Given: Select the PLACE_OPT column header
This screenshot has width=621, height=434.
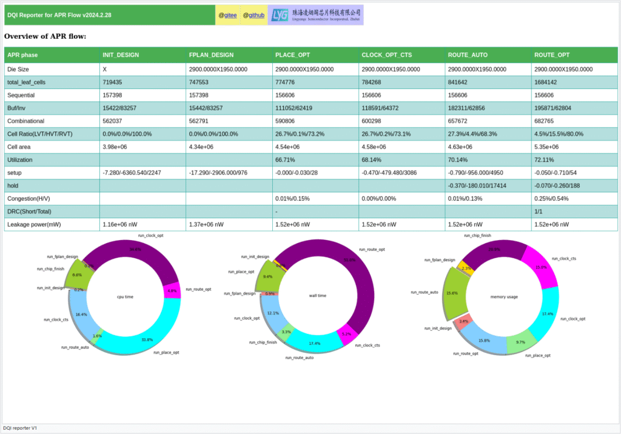Looking at the screenshot, I should 292,55.
